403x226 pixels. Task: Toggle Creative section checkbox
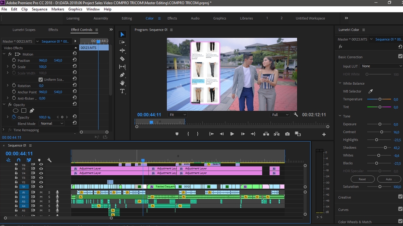pyautogui.click(x=400, y=197)
